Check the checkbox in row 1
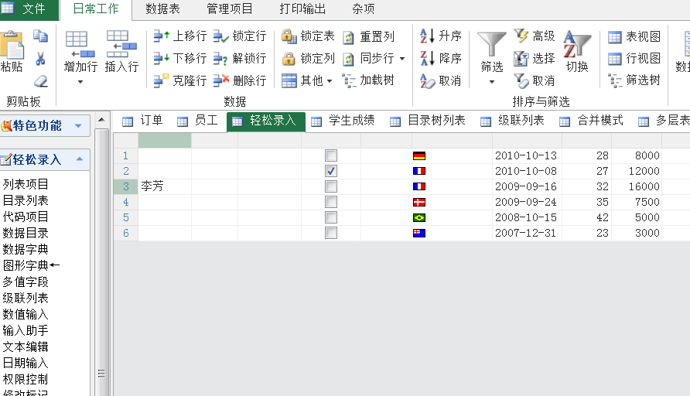This screenshot has height=396, width=690. click(x=331, y=155)
